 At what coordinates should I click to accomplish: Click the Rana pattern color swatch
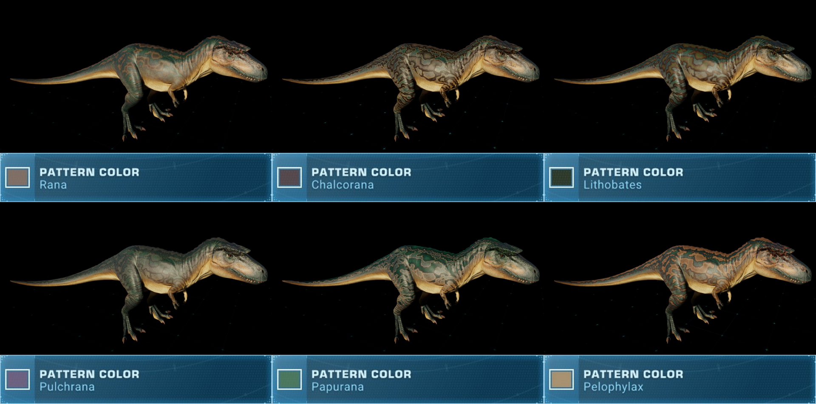(17, 178)
